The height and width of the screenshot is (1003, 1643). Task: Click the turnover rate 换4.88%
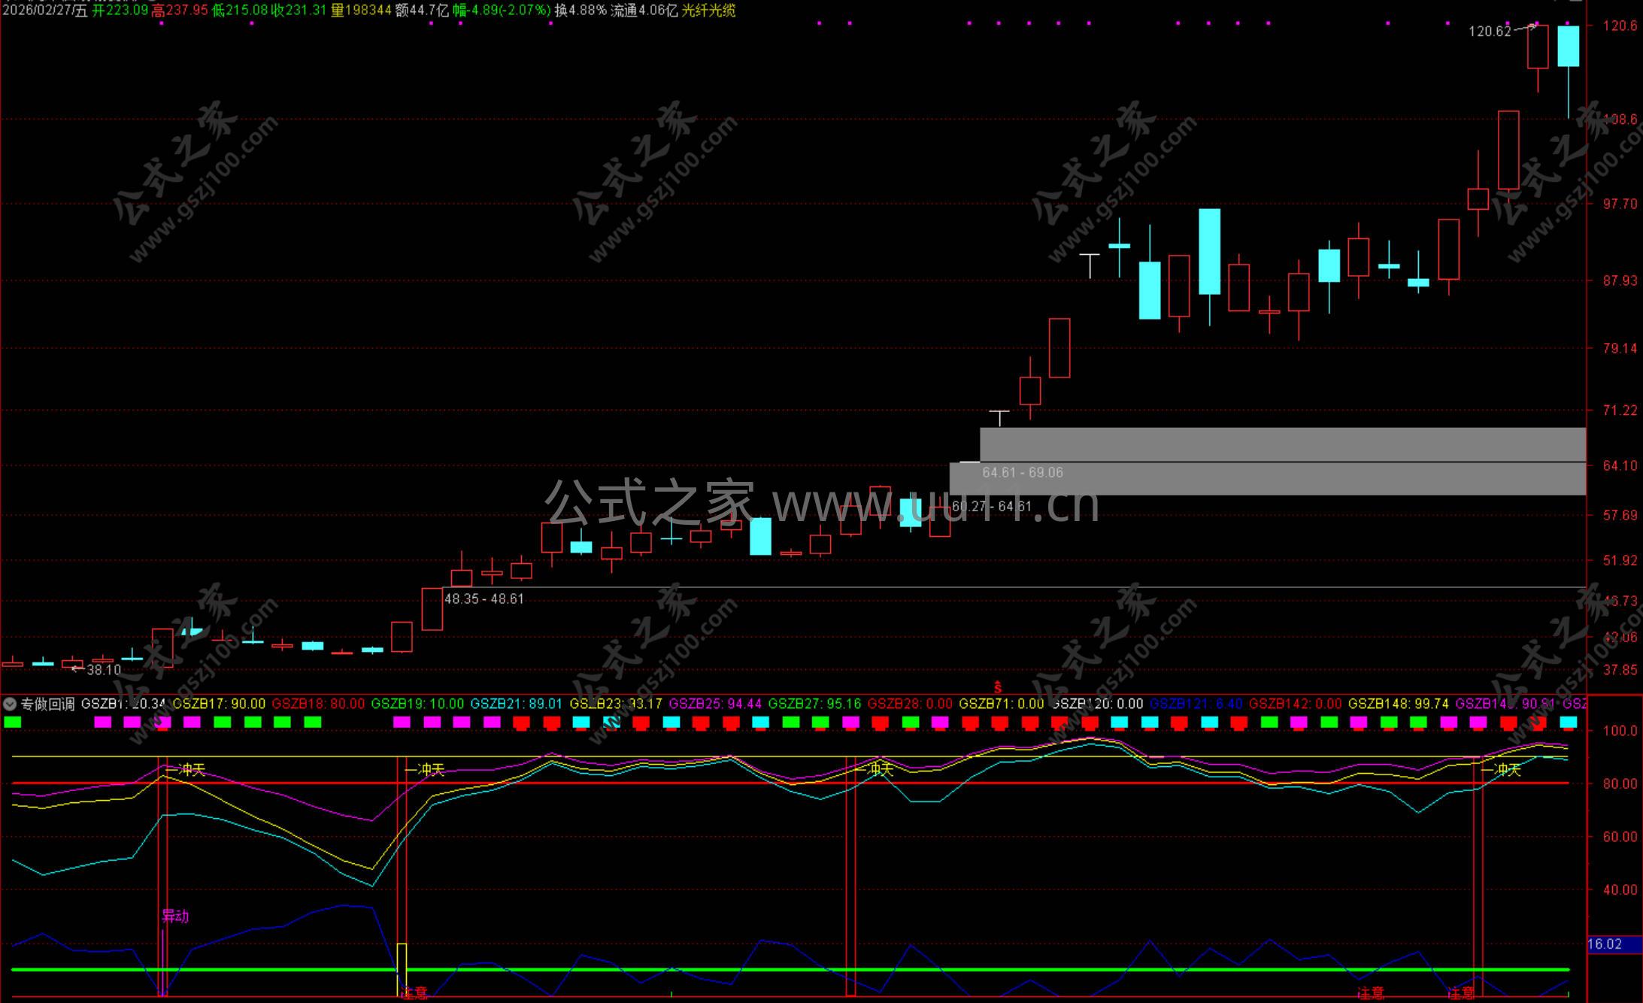coord(581,10)
